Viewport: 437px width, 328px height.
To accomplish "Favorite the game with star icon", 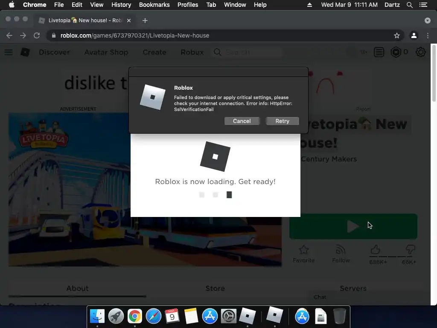I will pyautogui.click(x=303, y=254).
